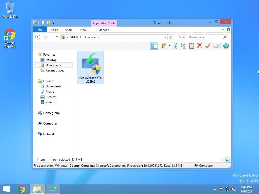Switch to the Share ribbon tab
This screenshot has width=259, height=194.
point(69,30)
